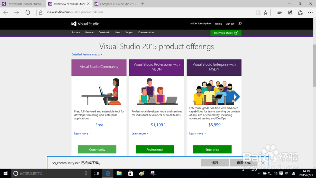
Task: Open the News nav item
Action: [x=118, y=32]
